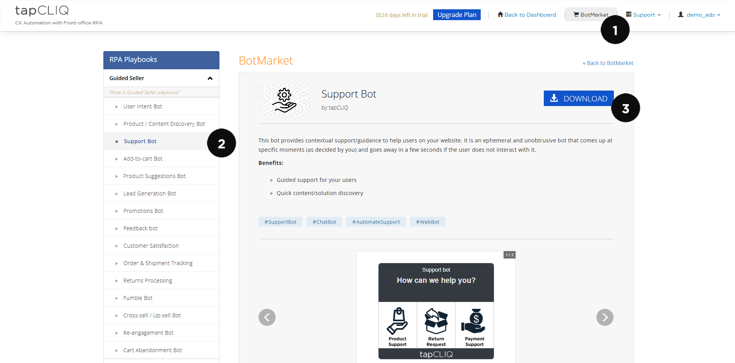
Task: Click the #WebBot tag
Action: [x=428, y=222]
